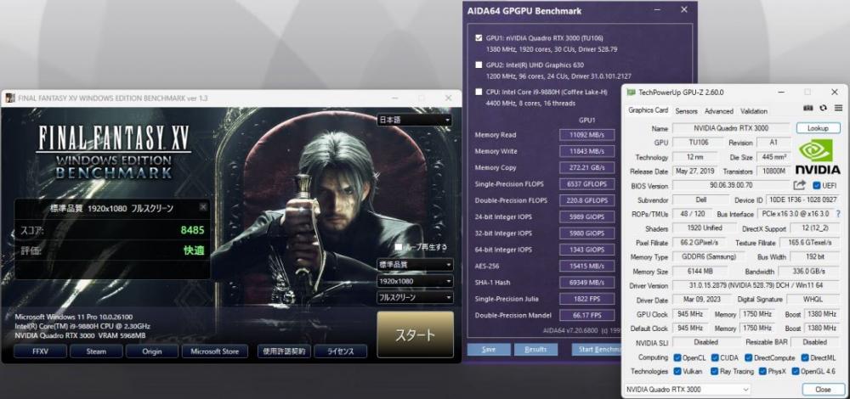Click the Double-Precision Mandel value 66.17 FPS
Image resolution: width=850 pixels, height=399 pixels.
587,315
